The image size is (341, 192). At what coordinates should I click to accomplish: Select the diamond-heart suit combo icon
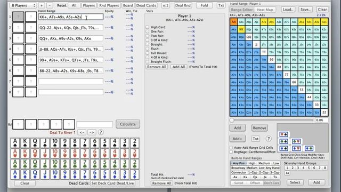coord(296,148)
